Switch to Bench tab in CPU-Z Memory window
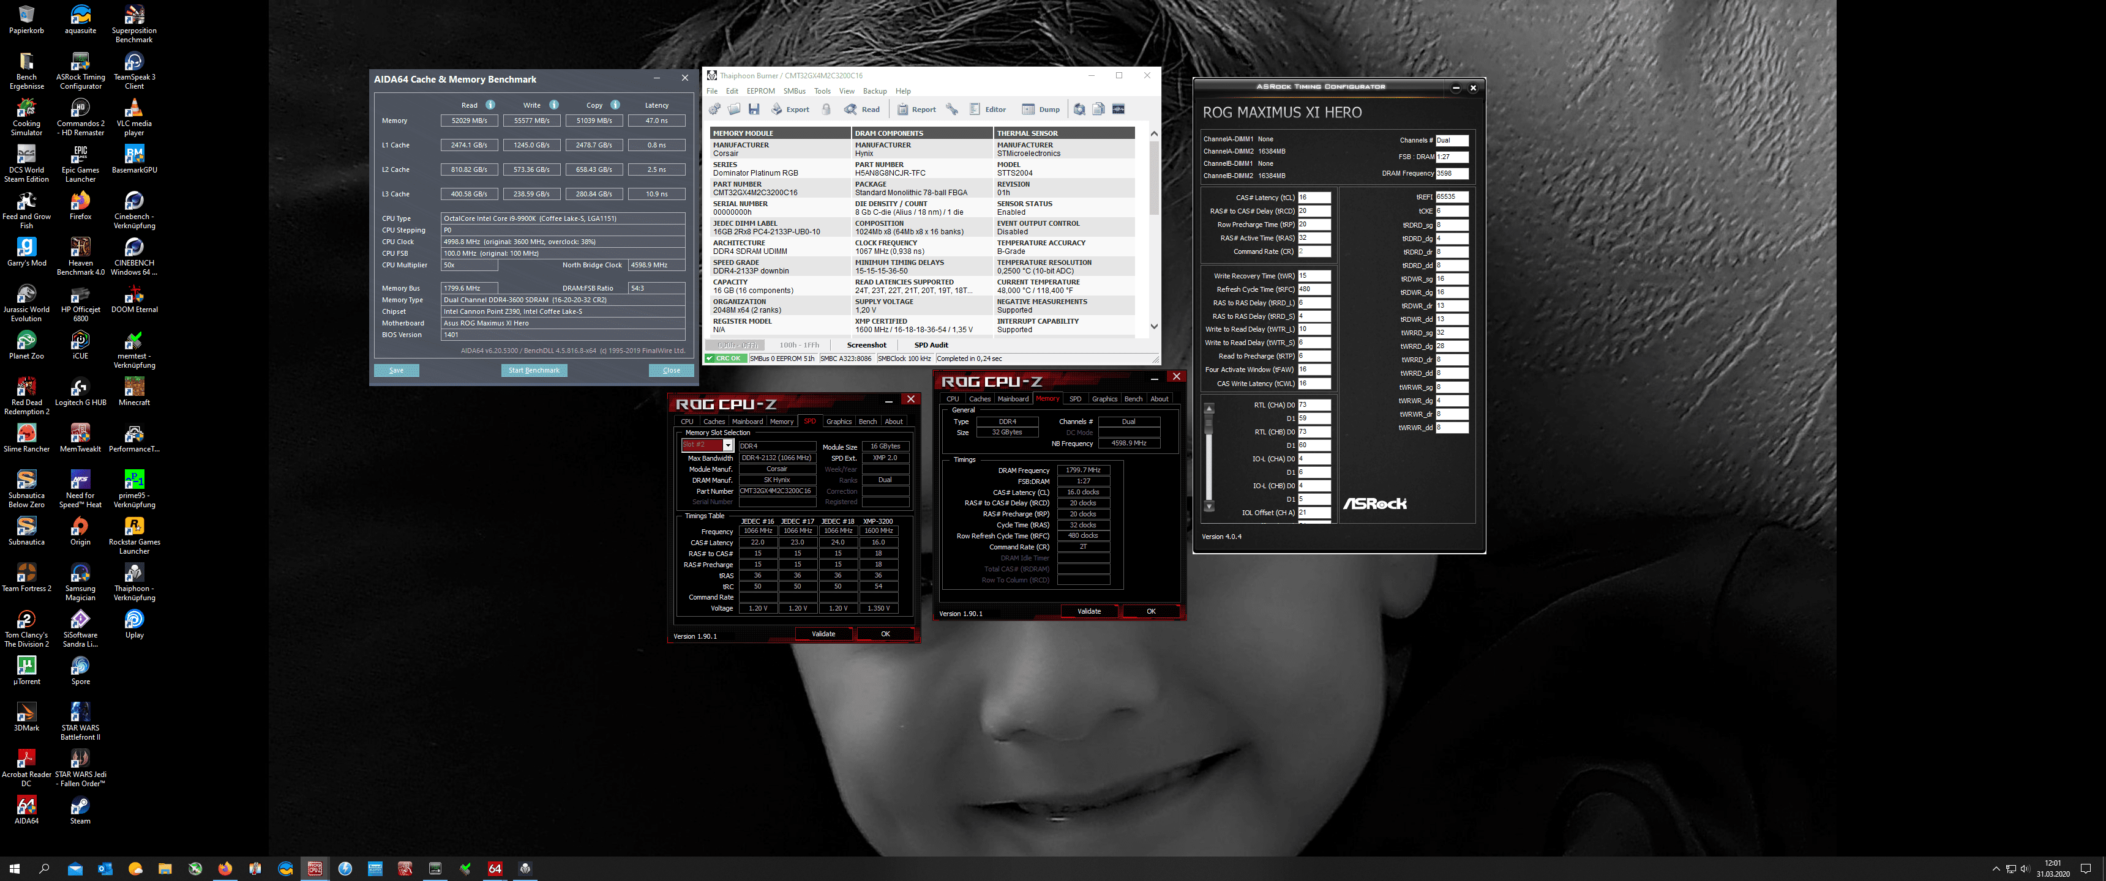 (1133, 399)
